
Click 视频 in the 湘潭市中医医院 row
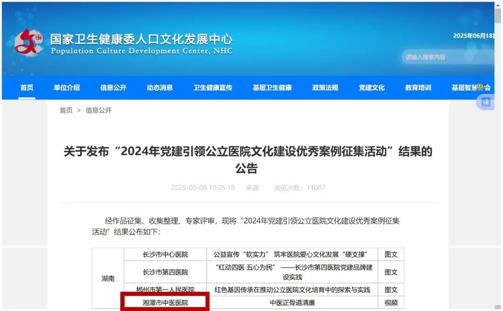click(391, 302)
